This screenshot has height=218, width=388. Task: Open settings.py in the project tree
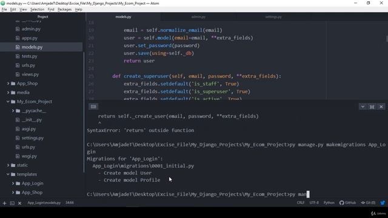32,138
